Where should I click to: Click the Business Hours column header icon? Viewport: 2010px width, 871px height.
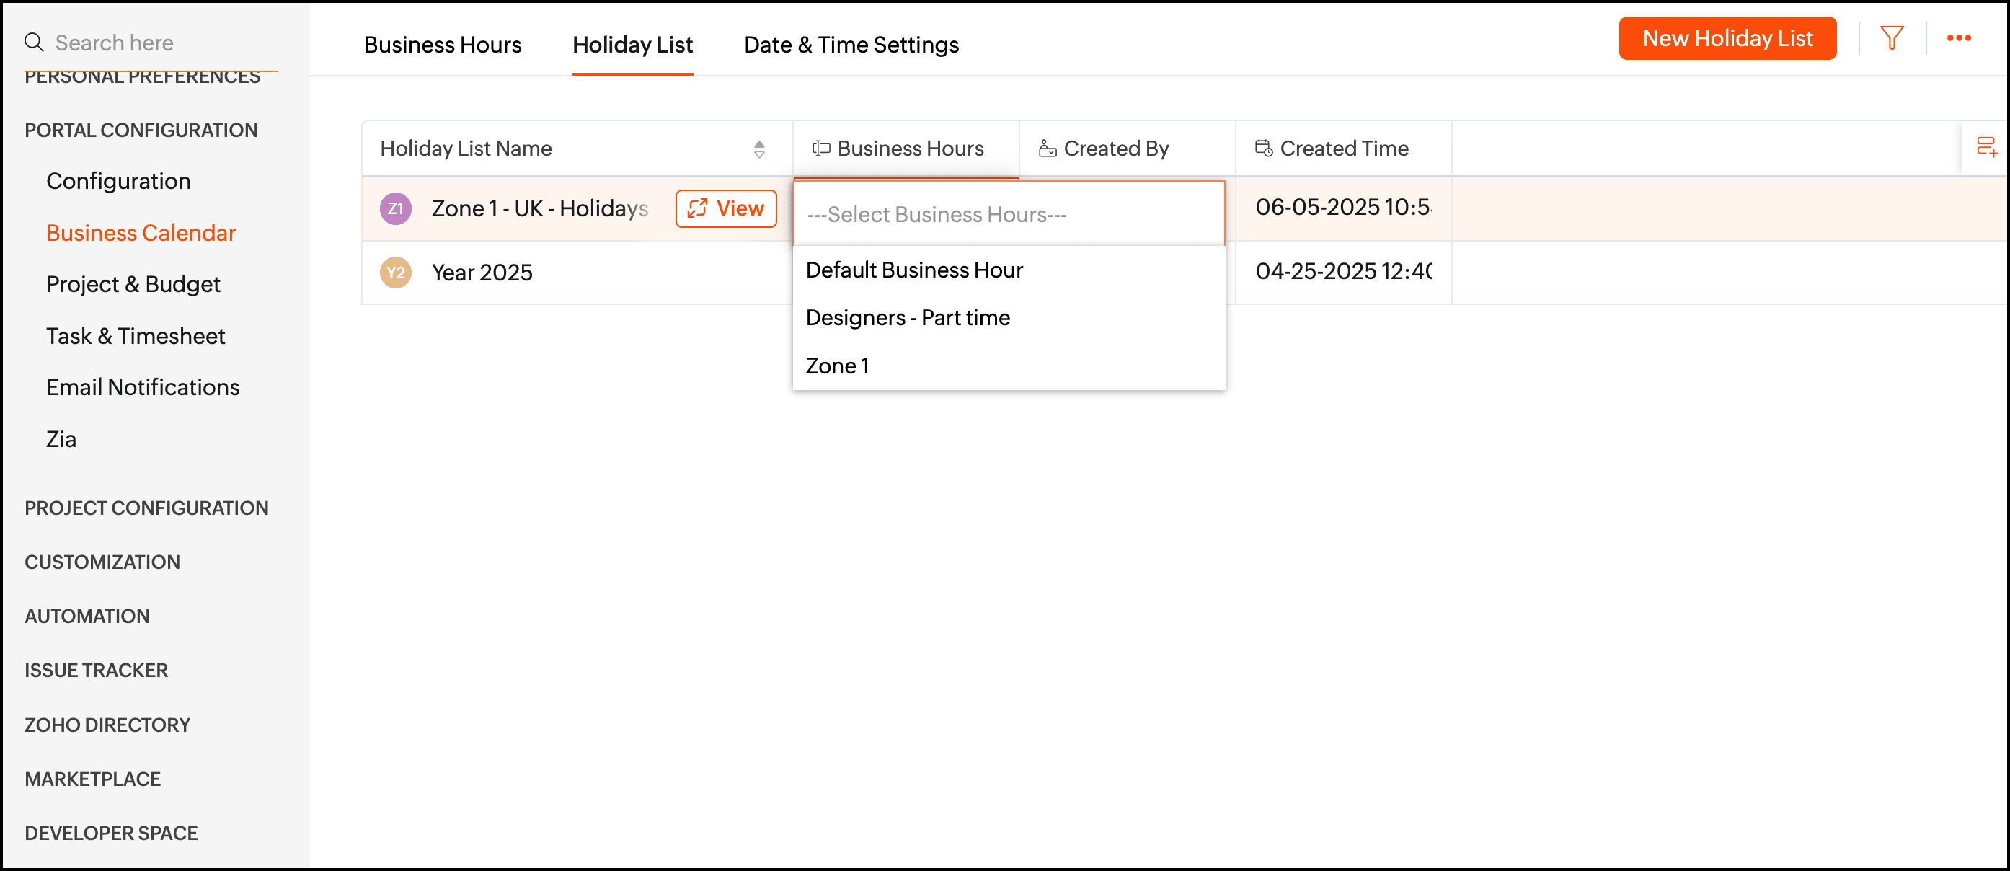[821, 149]
